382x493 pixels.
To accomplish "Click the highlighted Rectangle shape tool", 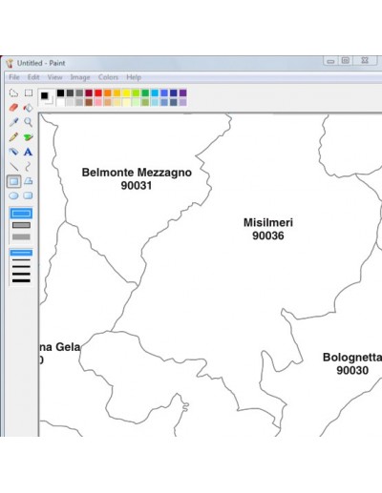I will pyautogui.click(x=13, y=181).
